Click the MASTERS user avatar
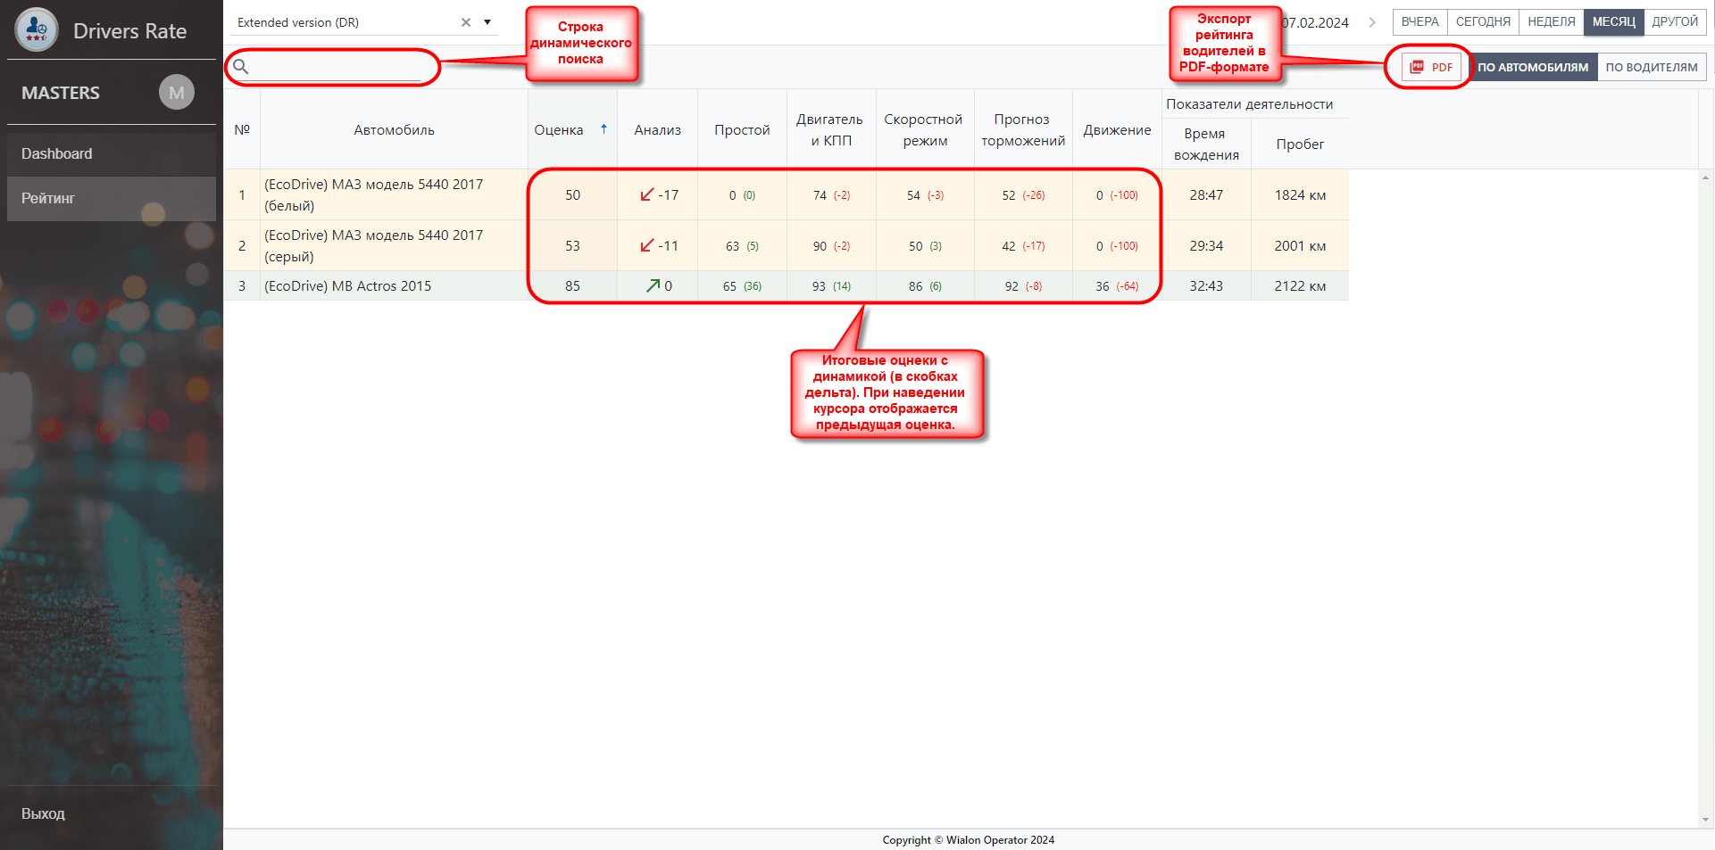The height and width of the screenshot is (850, 1715). [x=176, y=93]
